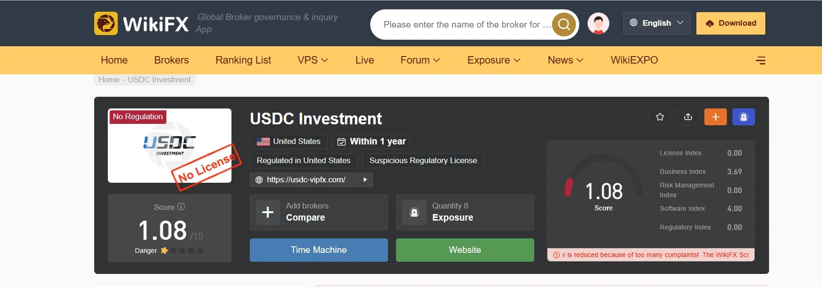The width and height of the screenshot is (822, 287).
Task: Click the Compare label
Action: click(x=306, y=217)
